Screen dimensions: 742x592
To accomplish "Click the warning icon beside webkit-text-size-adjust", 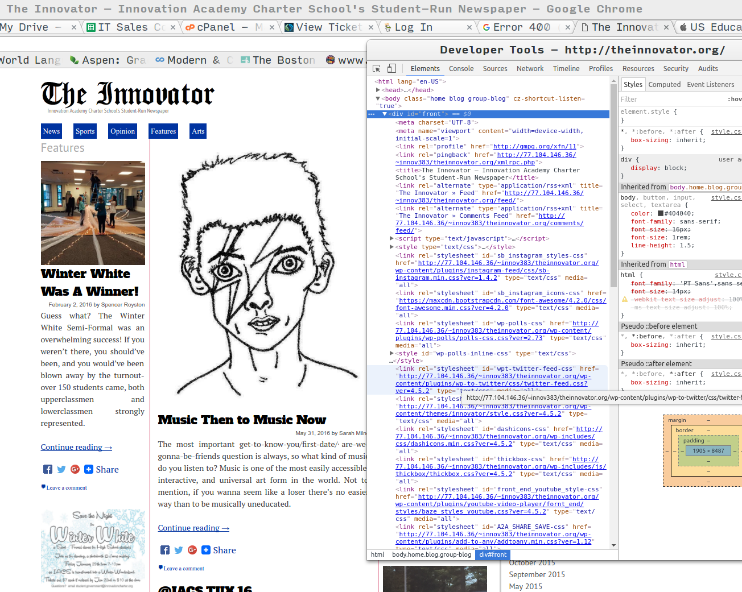I will [625, 299].
